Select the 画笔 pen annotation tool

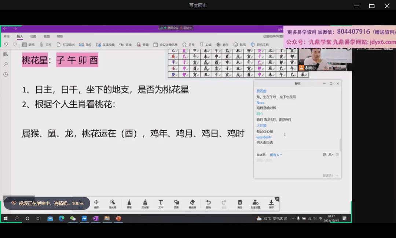point(129,204)
